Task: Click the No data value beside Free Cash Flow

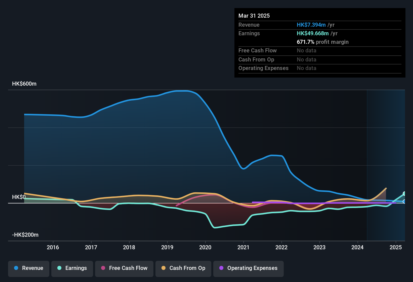Action: [x=306, y=50]
